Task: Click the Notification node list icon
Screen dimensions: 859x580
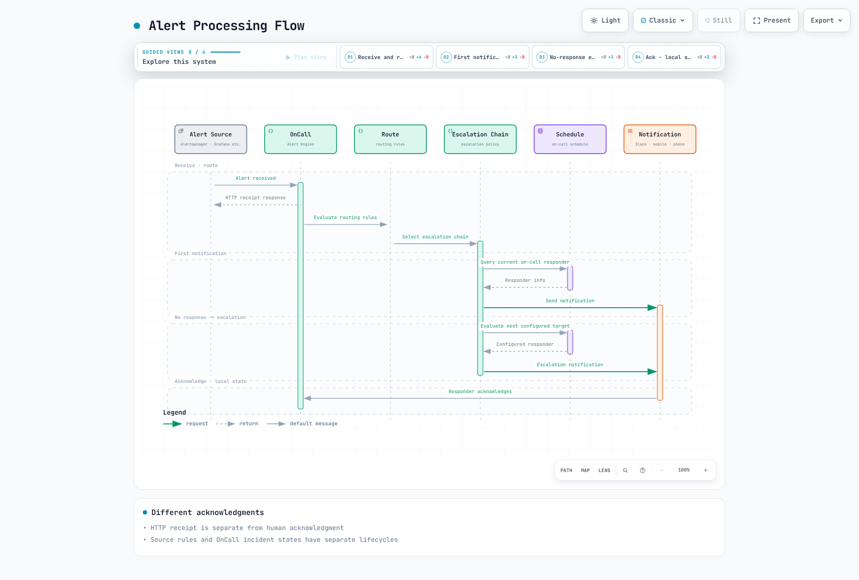Action: [630, 131]
